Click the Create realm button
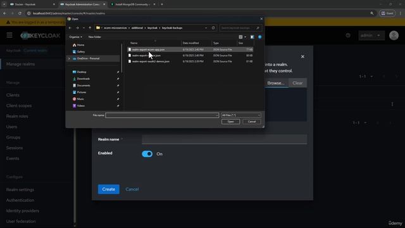Screen dimensions: 405x228 [x=108, y=189]
